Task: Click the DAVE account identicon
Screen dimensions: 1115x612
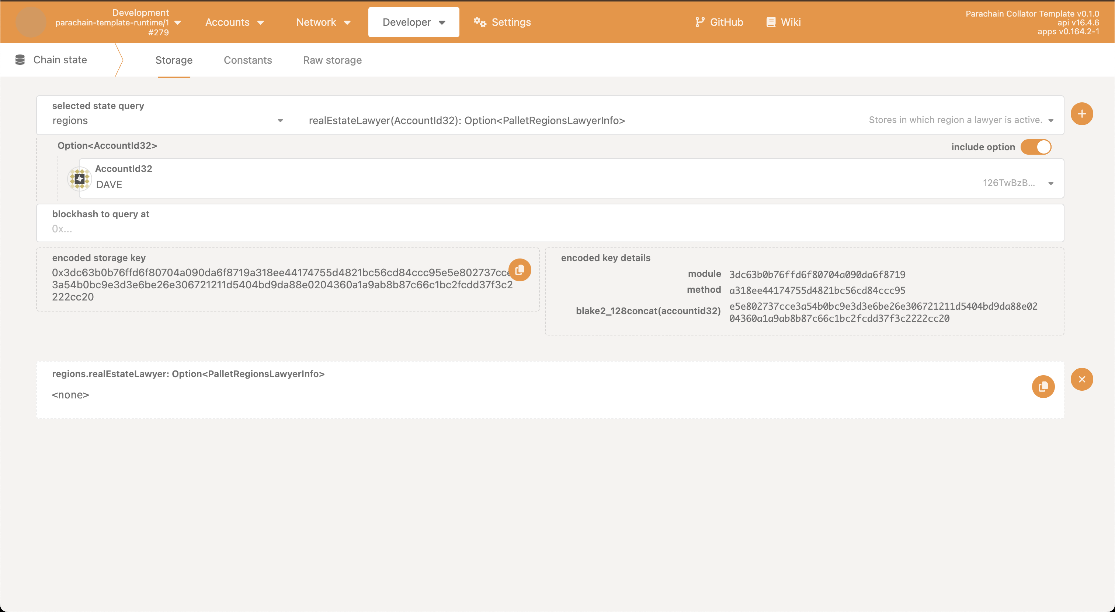Action: point(79,179)
